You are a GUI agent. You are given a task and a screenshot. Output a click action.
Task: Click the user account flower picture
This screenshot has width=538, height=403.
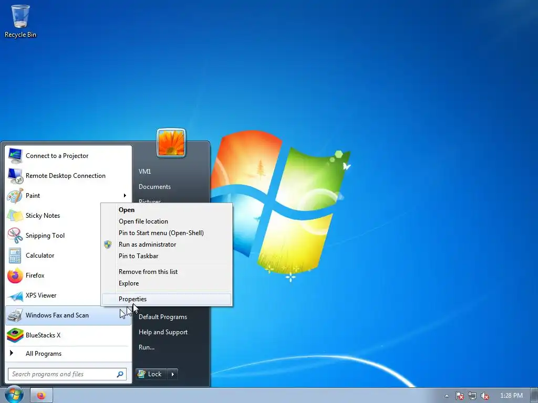[171, 143]
